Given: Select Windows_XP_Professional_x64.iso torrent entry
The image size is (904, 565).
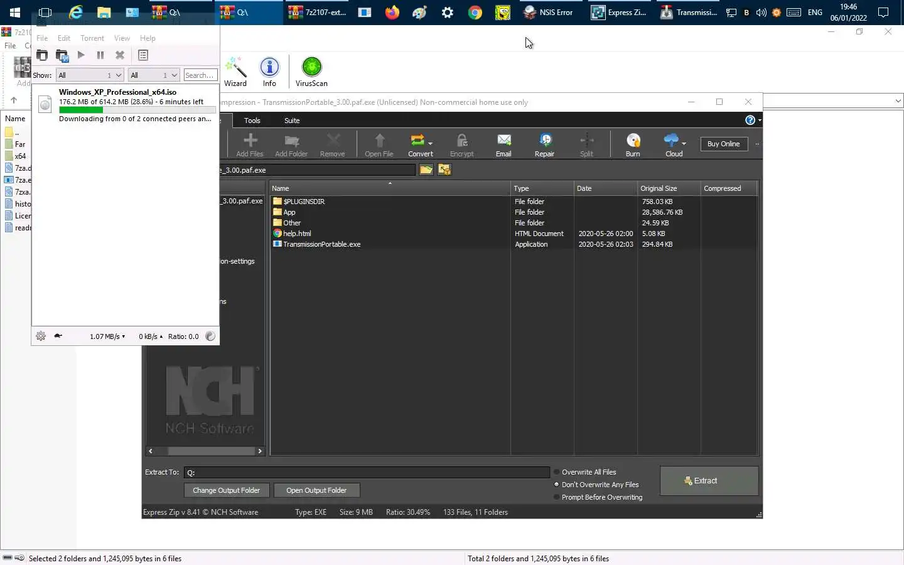Looking at the screenshot, I should [x=126, y=105].
